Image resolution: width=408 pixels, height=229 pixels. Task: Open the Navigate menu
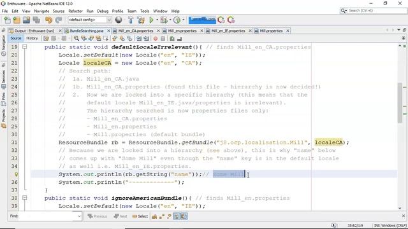pos(41,11)
